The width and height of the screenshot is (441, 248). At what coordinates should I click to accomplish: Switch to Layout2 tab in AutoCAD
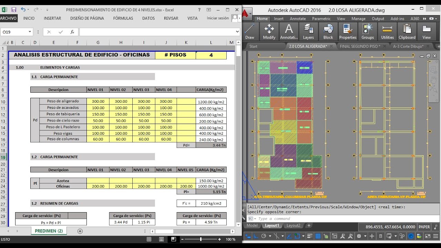click(294, 226)
